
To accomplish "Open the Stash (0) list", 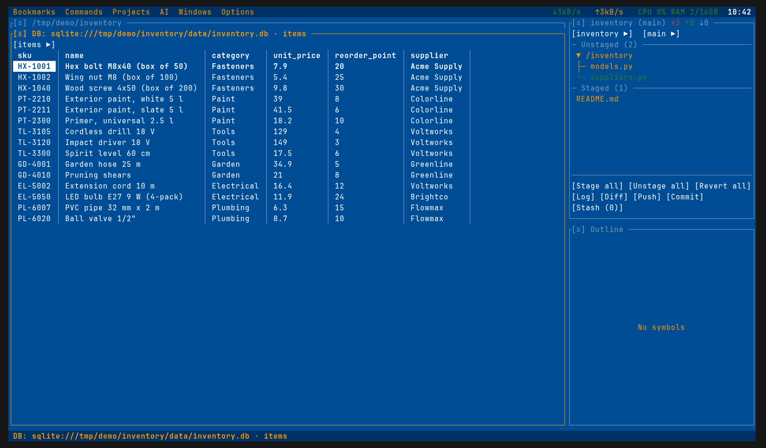I will coord(597,208).
